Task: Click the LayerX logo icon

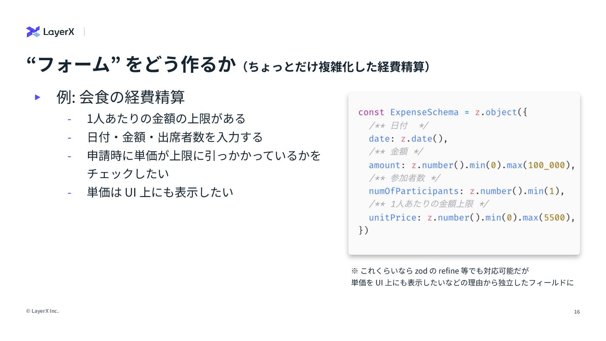Action: [33, 32]
